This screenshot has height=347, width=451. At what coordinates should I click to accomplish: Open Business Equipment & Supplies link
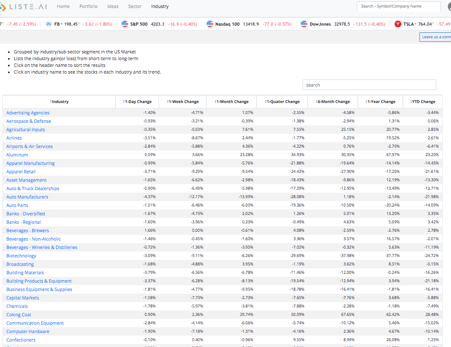point(39,289)
